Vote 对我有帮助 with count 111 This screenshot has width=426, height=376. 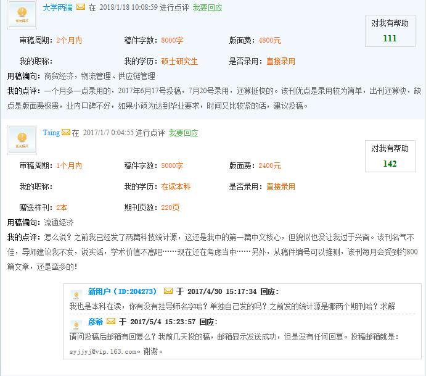pyautogui.click(x=390, y=31)
